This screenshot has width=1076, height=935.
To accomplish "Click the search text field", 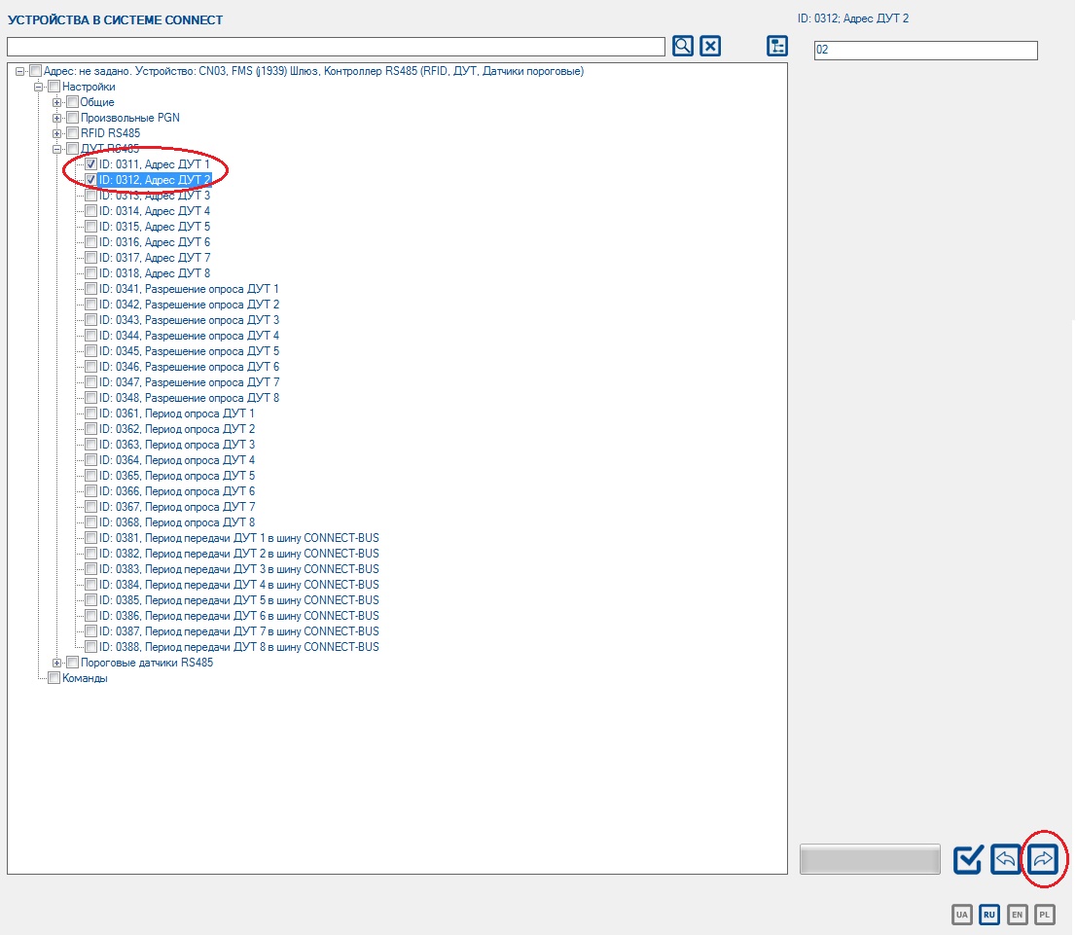I will [x=336, y=47].
